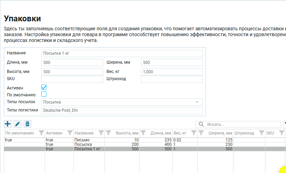The width and height of the screenshot is (286, 173).
Task: Expand the Типы посылок dropdown arrow
Action: (x=197, y=102)
